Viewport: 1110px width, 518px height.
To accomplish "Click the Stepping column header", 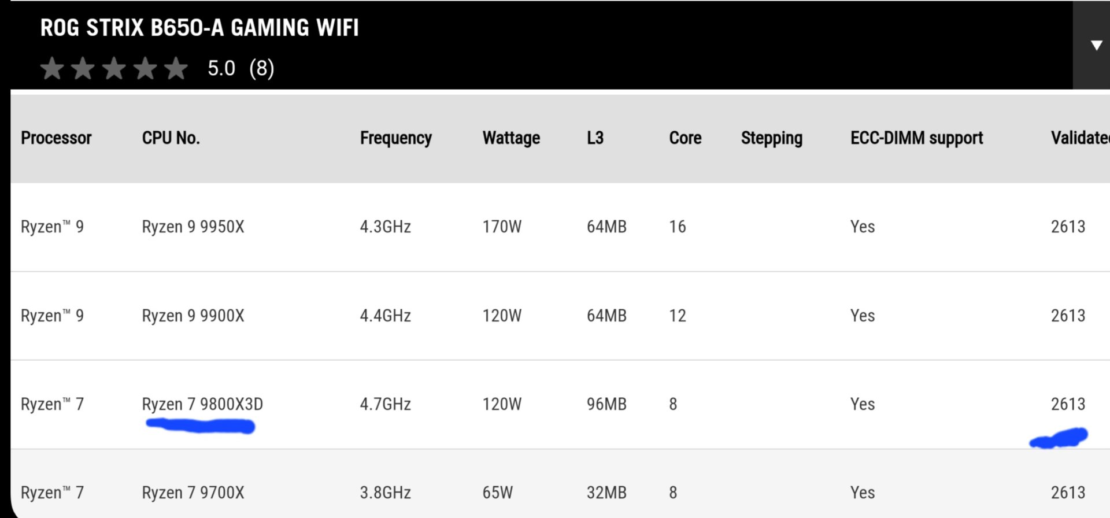I will [x=771, y=138].
